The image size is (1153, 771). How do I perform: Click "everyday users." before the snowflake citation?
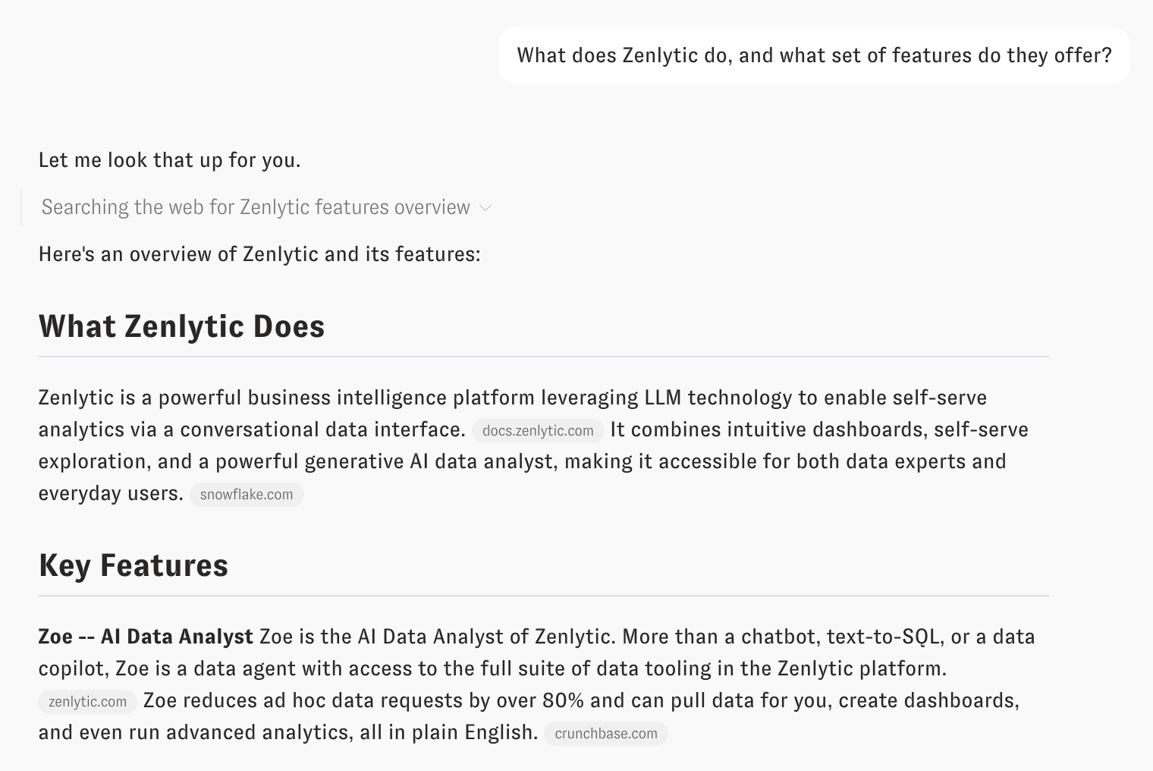[x=111, y=494]
